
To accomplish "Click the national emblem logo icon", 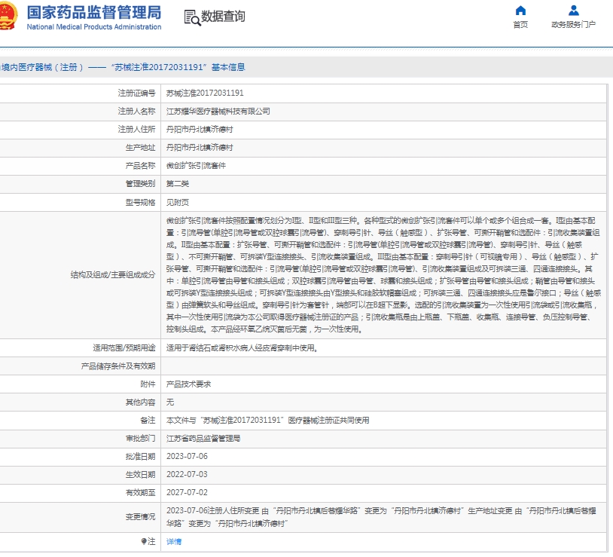I will click(x=8, y=16).
